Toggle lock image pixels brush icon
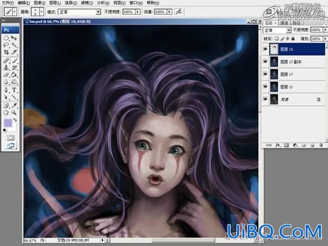Screen dimensions: 328x246 point(282,39)
